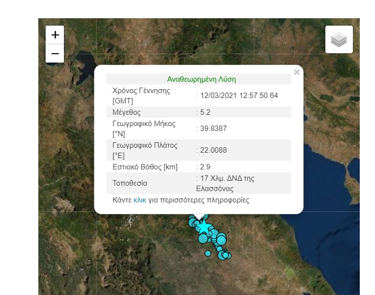The width and height of the screenshot is (375, 295).
Task: Click the 'Τοποθεσία' row label
Action: click(130, 183)
